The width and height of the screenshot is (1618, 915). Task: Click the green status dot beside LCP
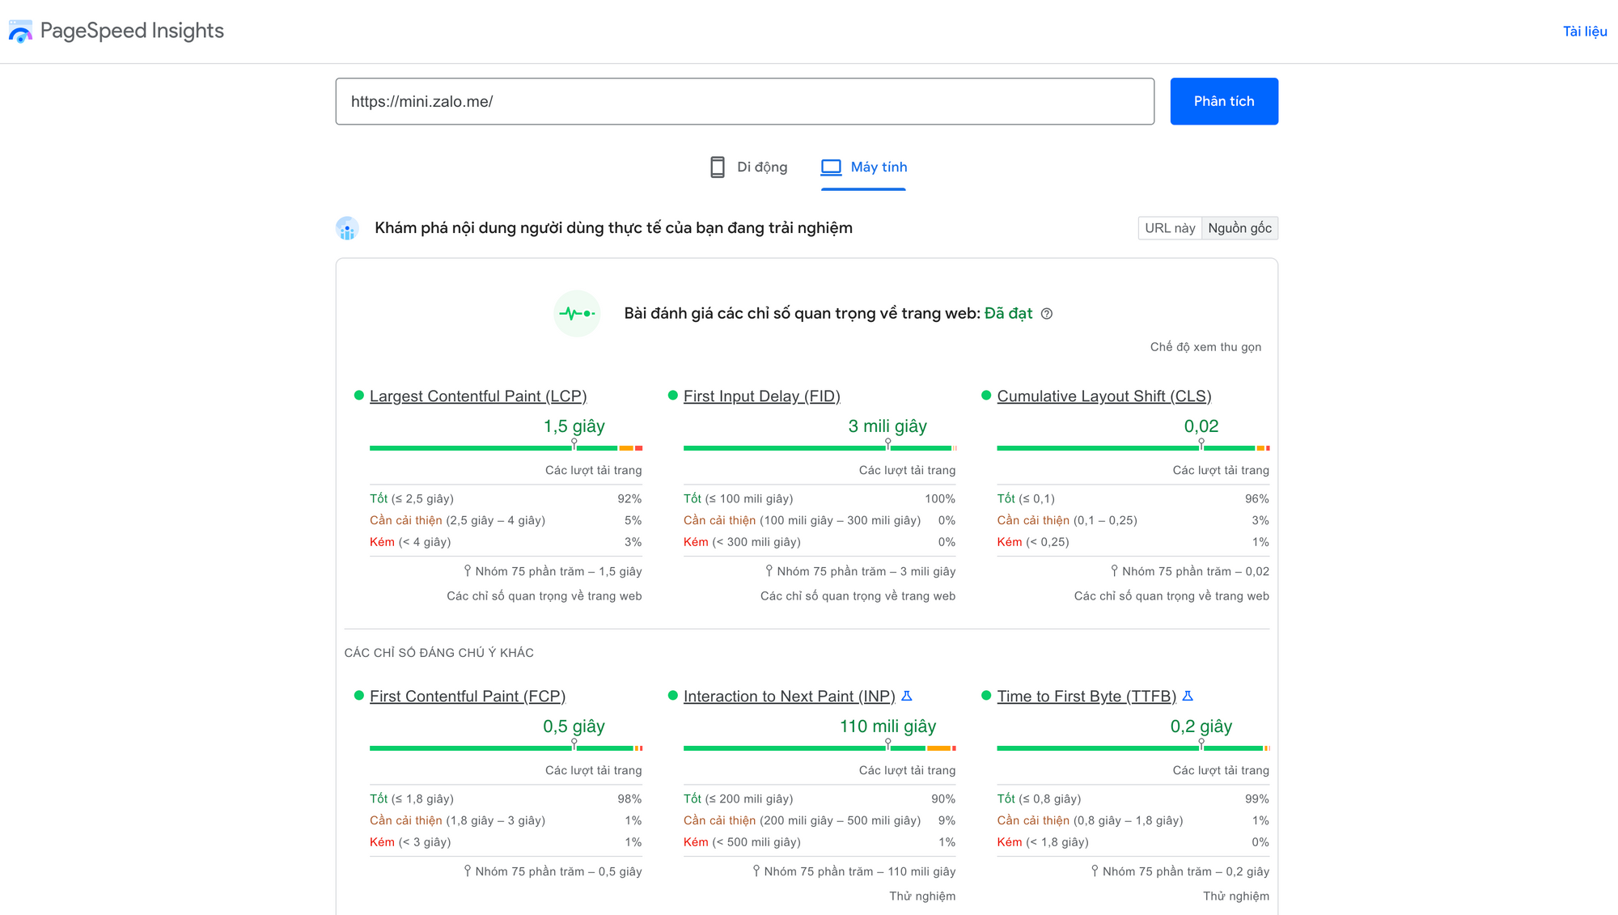pyautogui.click(x=358, y=395)
